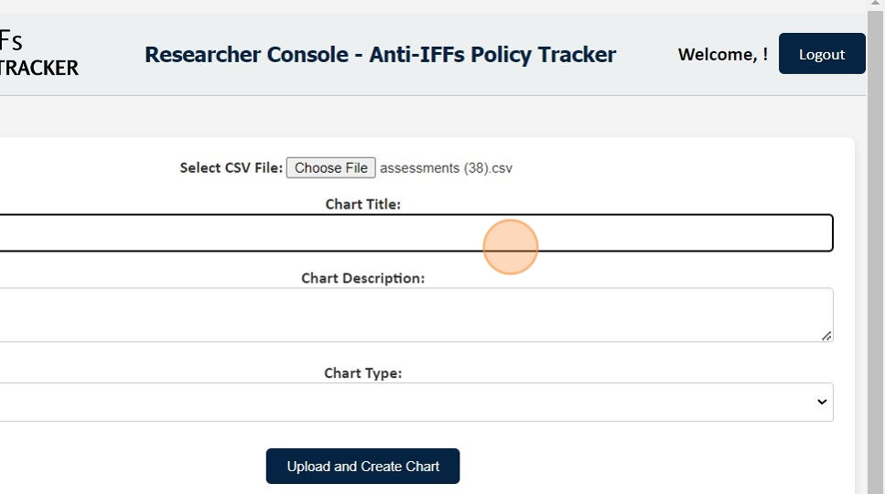Click the "Chart Type:" label
The width and height of the screenshot is (885, 494).
[362, 373]
